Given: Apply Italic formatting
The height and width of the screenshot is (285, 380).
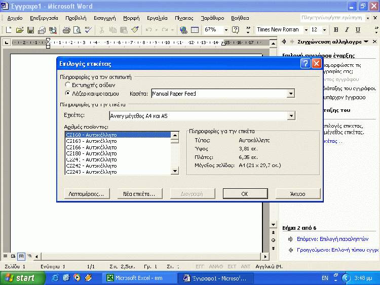Looking at the screenshot, I should (x=347, y=30).
